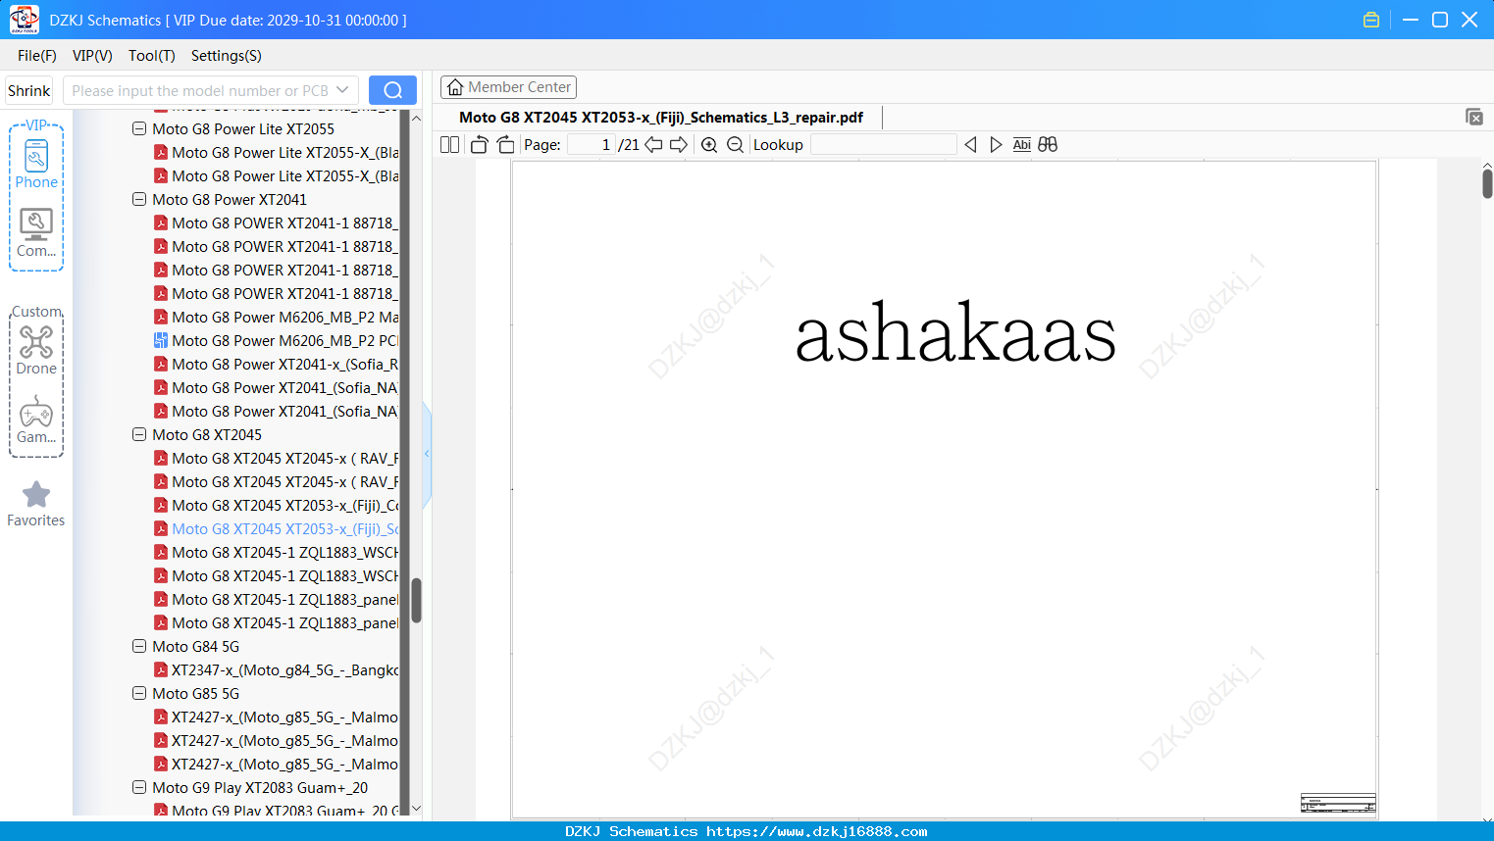Click the sidebar collapse handle beside the tree
1494x841 pixels.
click(x=427, y=454)
